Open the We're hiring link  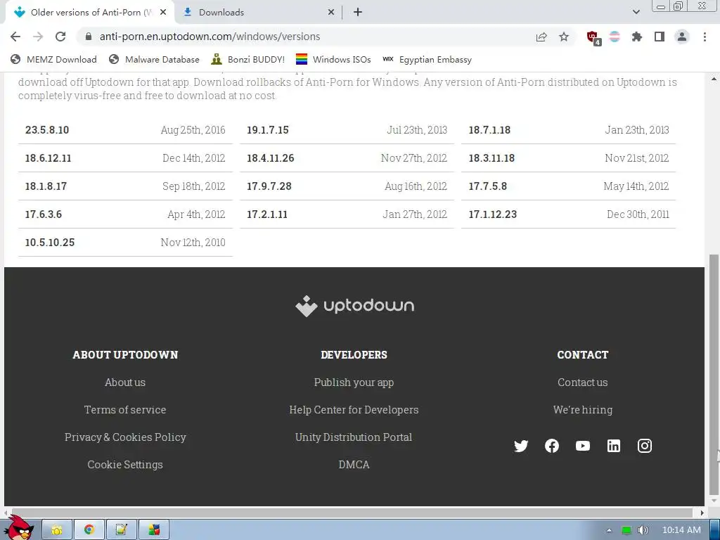(x=583, y=410)
